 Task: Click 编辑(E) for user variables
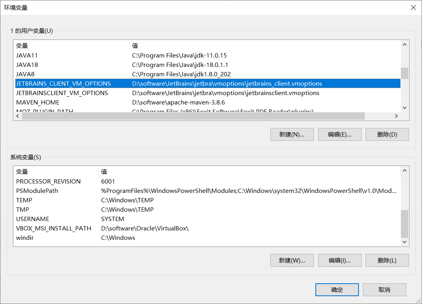pos(339,135)
